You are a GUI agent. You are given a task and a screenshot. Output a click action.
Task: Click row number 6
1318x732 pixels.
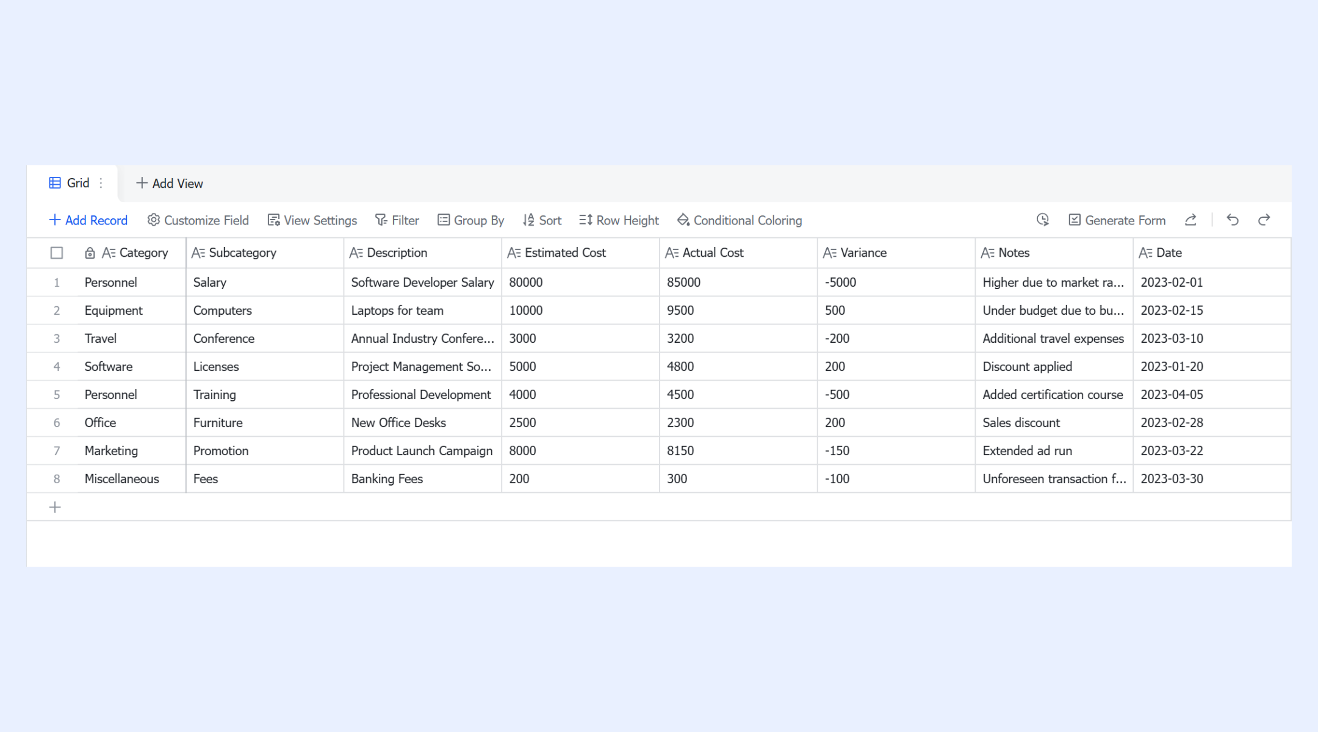pyautogui.click(x=57, y=423)
